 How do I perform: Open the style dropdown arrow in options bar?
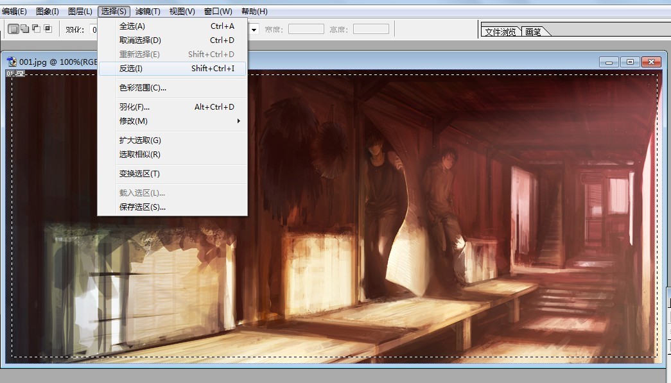click(x=254, y=30)
